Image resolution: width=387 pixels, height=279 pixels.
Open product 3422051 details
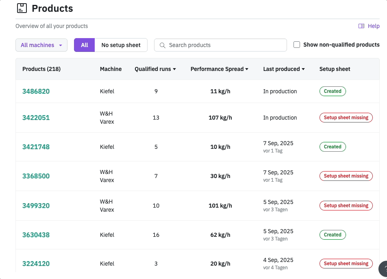[36, 118]
